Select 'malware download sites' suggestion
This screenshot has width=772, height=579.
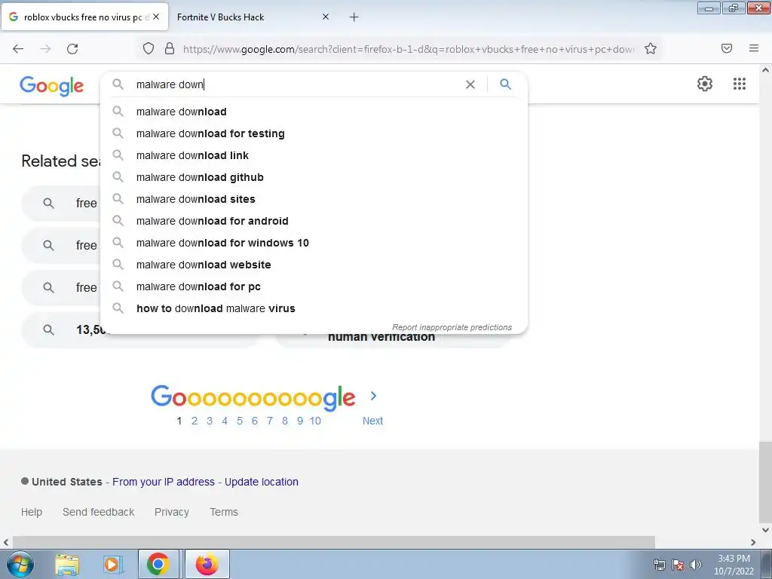tap(313, 199)
